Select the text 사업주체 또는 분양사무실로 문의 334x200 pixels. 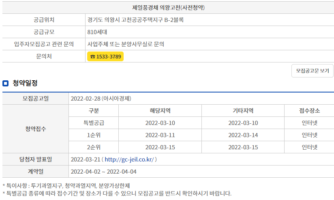pos(126,44)
